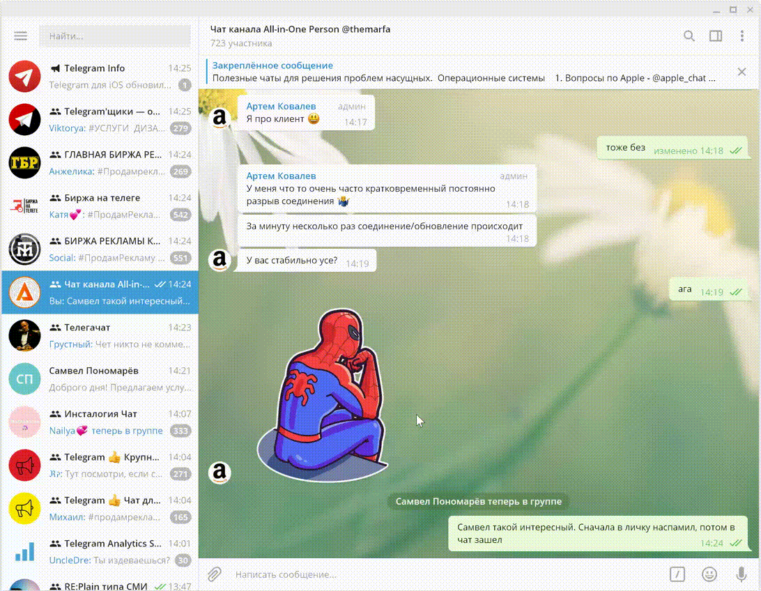Screen dimensions: 761x591
Task: Click service message "Самвел Пономарёв теперь в группе"
Action: tap(479, 501)
